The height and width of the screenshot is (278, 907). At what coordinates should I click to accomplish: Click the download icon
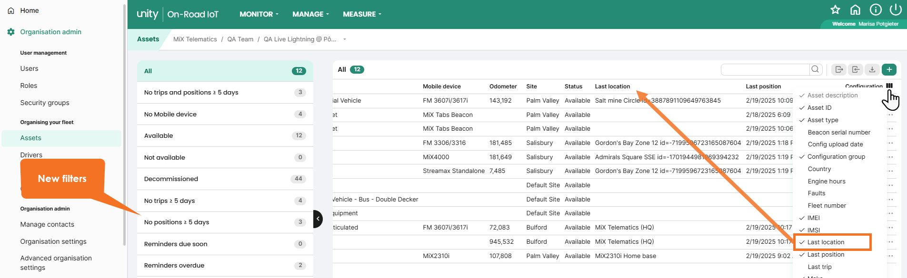(872, 69)
